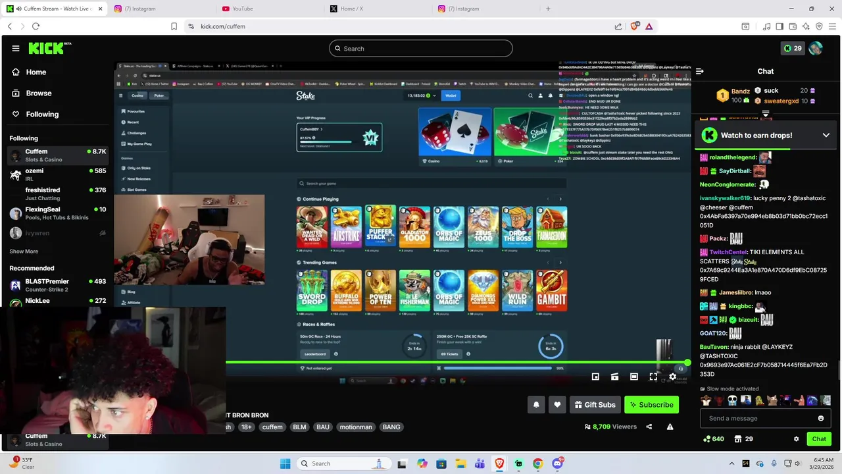
Task: Expand Show More in Following list
Action: click(x=24, y=251)
